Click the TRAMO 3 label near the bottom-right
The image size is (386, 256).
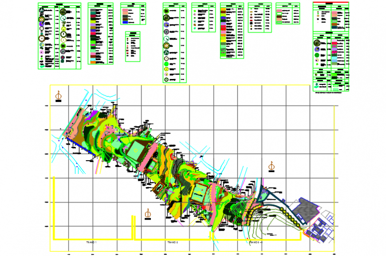[255, 242]
